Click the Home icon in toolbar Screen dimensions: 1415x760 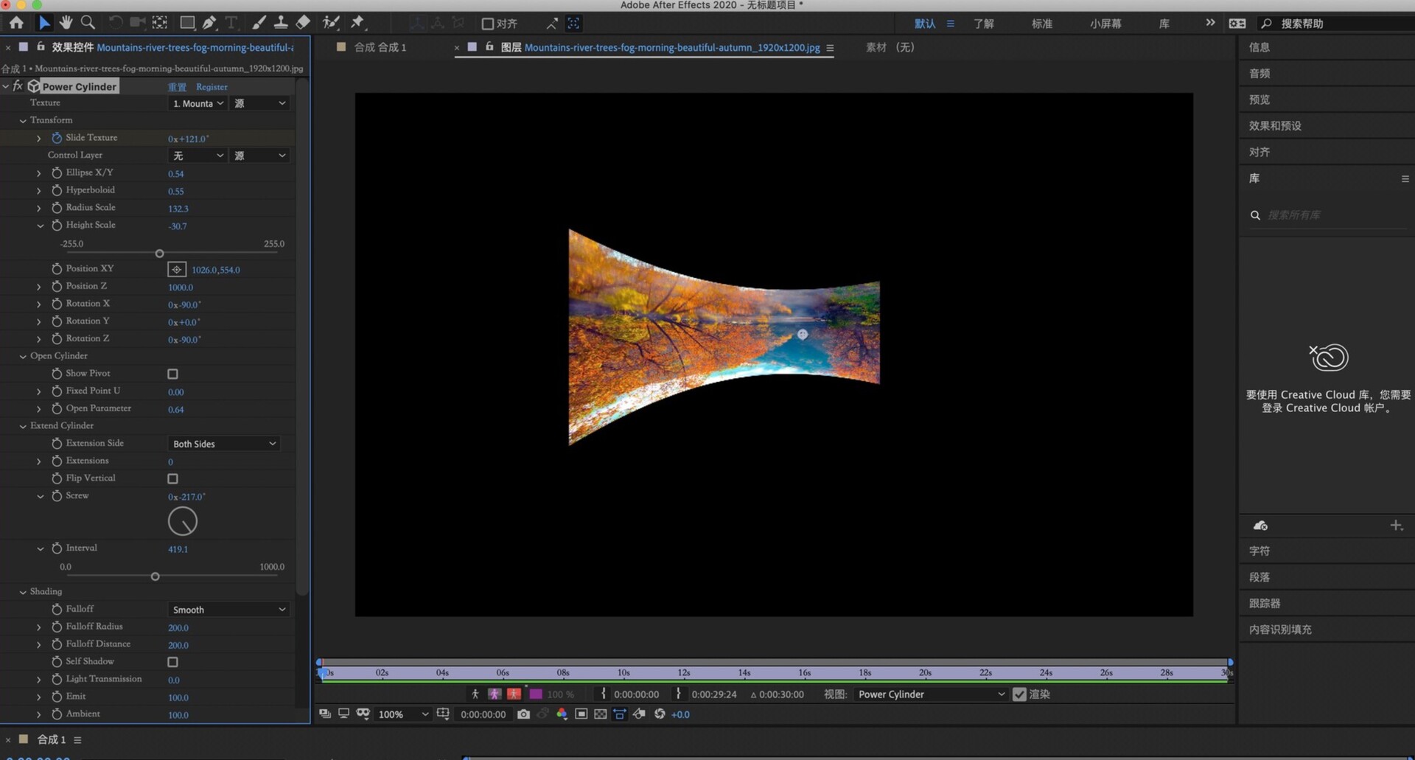pos(16,23)
